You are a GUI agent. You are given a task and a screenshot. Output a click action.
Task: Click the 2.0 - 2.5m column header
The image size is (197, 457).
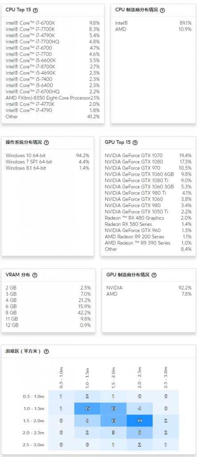140,378
